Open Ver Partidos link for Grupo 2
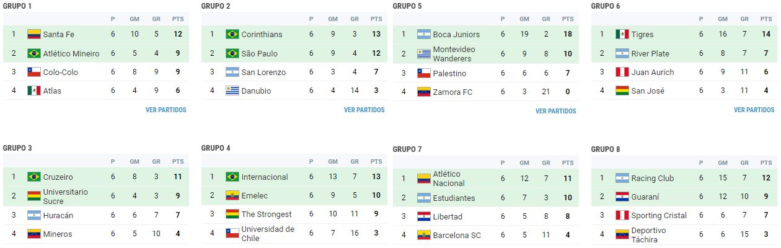 click(x=364, y=110)
